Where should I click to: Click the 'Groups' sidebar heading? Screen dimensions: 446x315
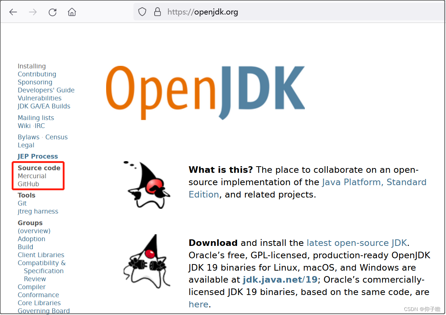(x=30, y=223)
